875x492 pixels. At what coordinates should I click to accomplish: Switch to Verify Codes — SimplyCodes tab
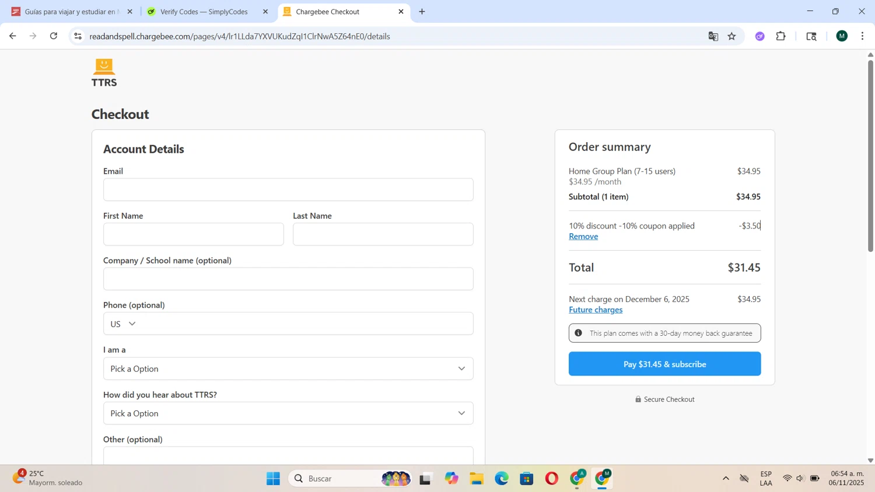coord(204,12)
